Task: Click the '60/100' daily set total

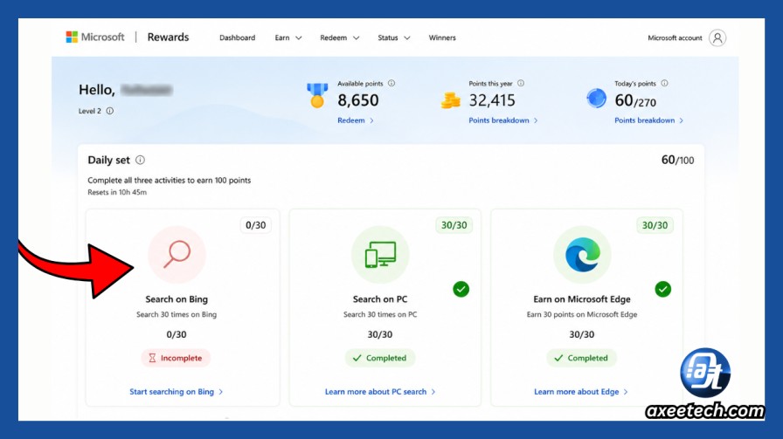Action: pos(677,160)
